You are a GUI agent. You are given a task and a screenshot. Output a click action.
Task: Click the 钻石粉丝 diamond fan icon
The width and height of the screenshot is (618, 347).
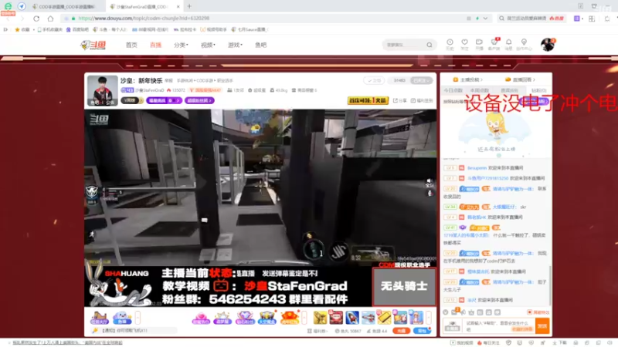[245, 318]
